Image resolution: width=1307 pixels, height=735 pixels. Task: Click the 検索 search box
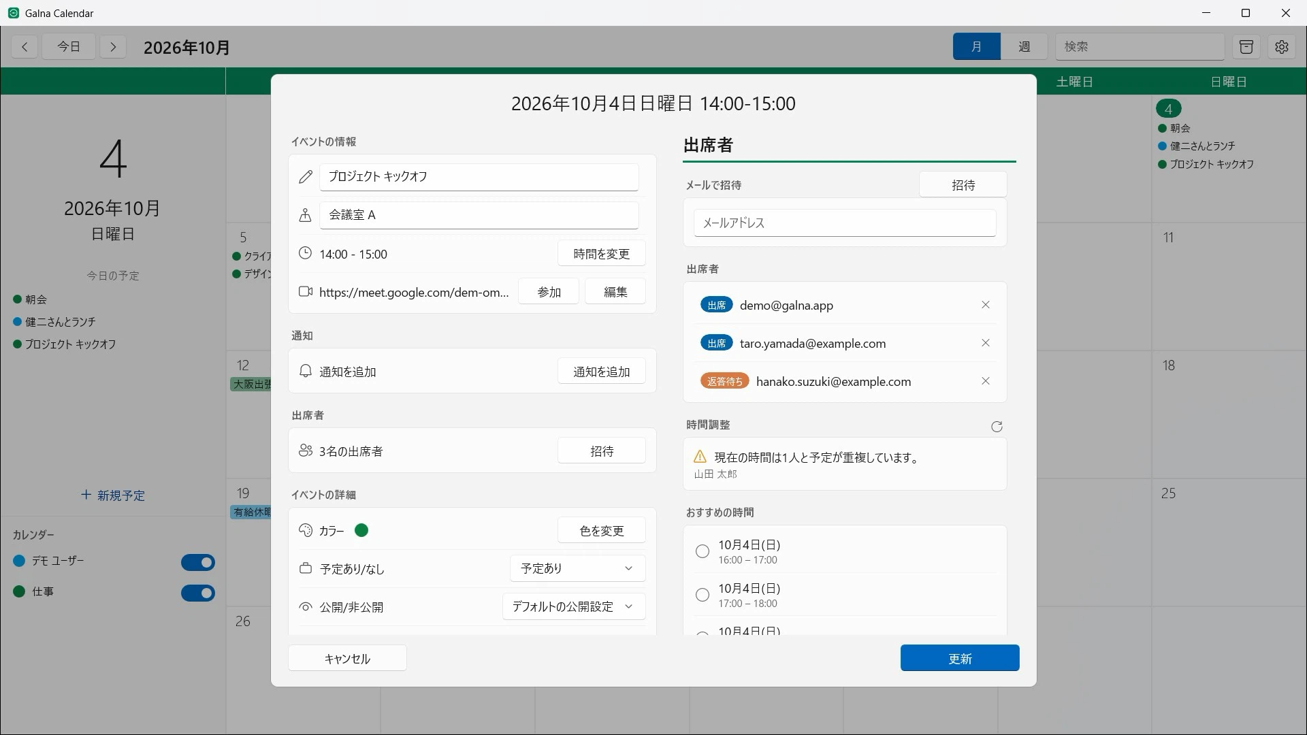coord(1140,46)
